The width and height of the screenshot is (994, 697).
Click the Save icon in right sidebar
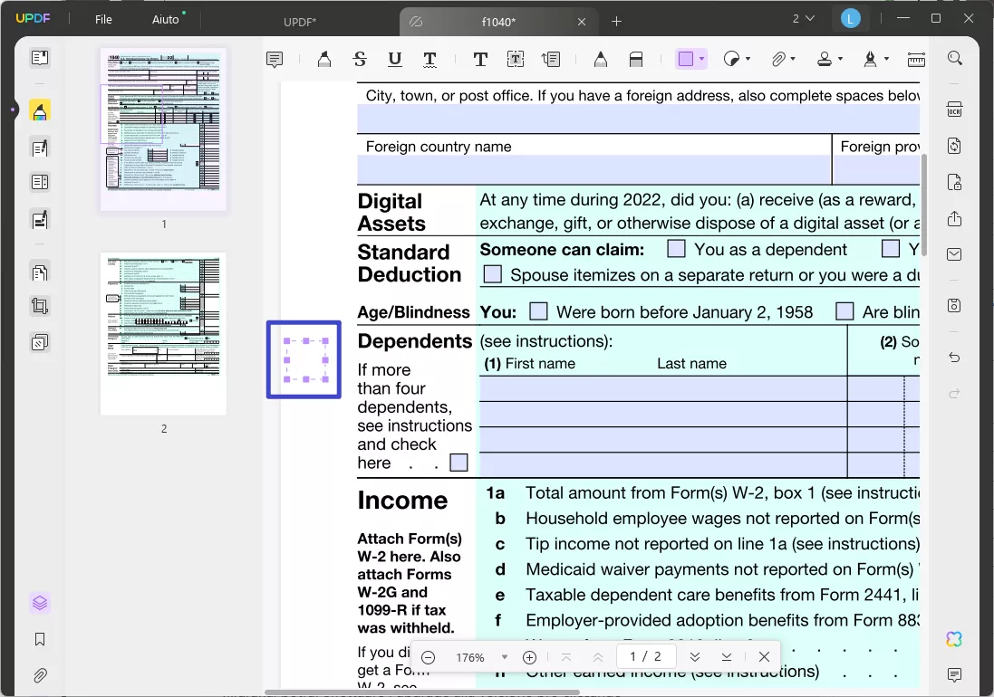pos(955,306)
